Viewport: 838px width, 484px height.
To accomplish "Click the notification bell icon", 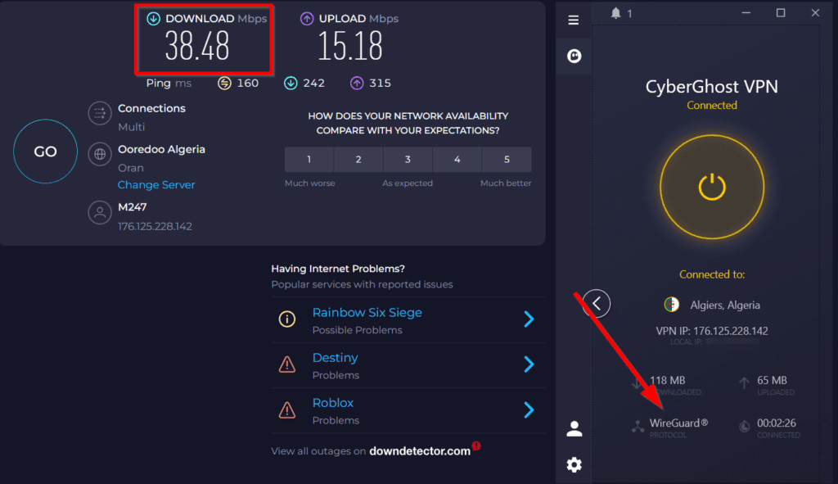I will pyautogui.click(x=617, y=12).
